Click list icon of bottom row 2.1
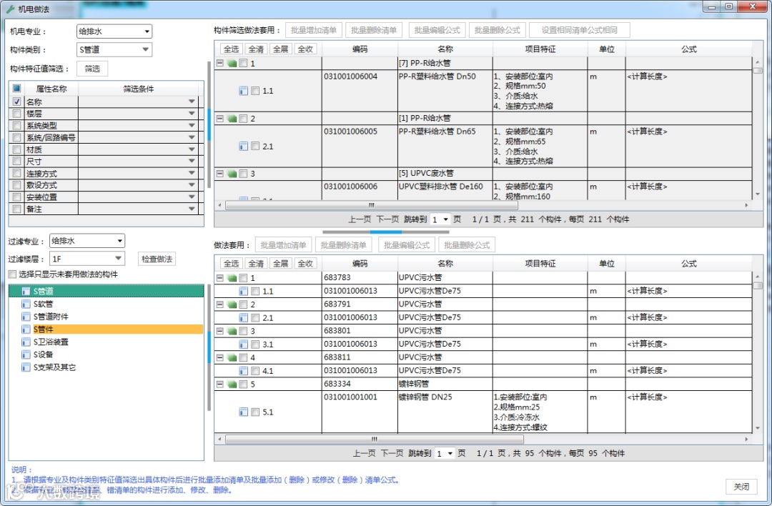Viewport: 772px width, 506px height. 243,318
